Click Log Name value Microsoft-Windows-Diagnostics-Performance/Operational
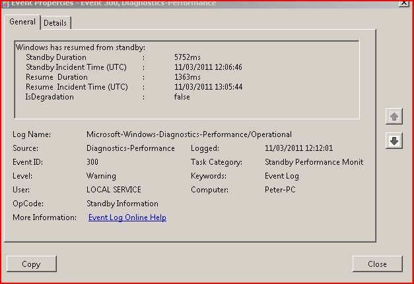The height and width of the screenshot is (284, 414). pyautogui.click(x=189, y=134)
